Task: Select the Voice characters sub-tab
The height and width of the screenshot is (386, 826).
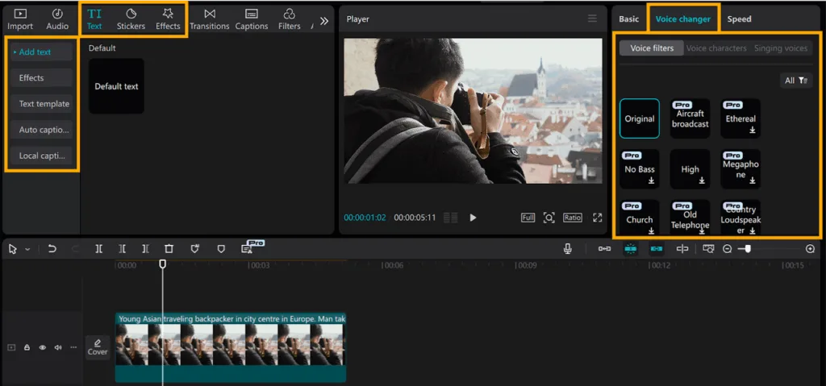Action: coord(716,48)
